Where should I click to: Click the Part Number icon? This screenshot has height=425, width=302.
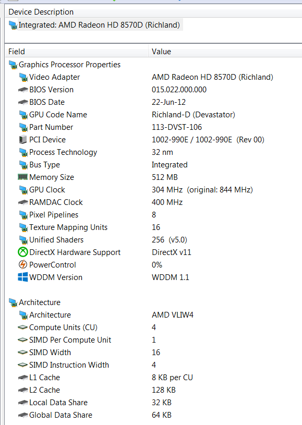tap(23, 127)
